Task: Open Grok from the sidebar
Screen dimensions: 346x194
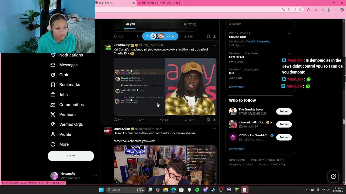Action: coord(59,75)
